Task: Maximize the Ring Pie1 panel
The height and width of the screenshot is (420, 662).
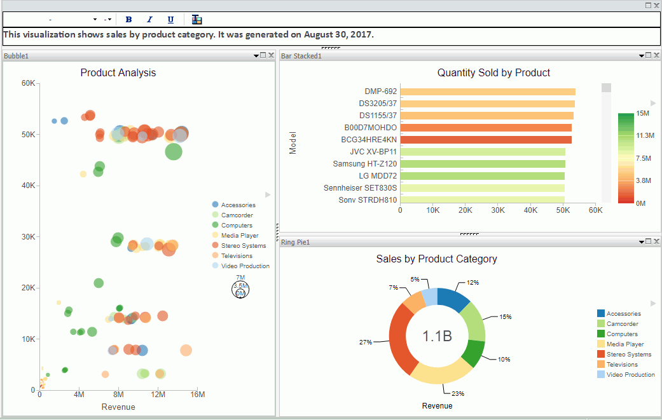Action: point(648,241)
